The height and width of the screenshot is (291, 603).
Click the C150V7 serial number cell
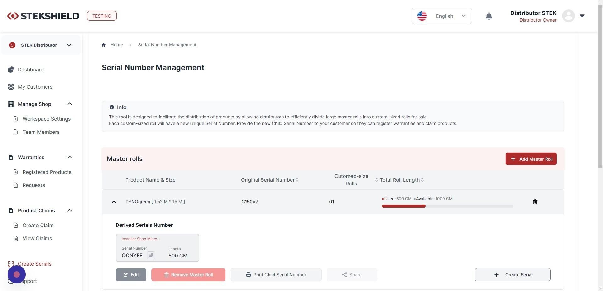pyautogui.click(x=250, y=202)
